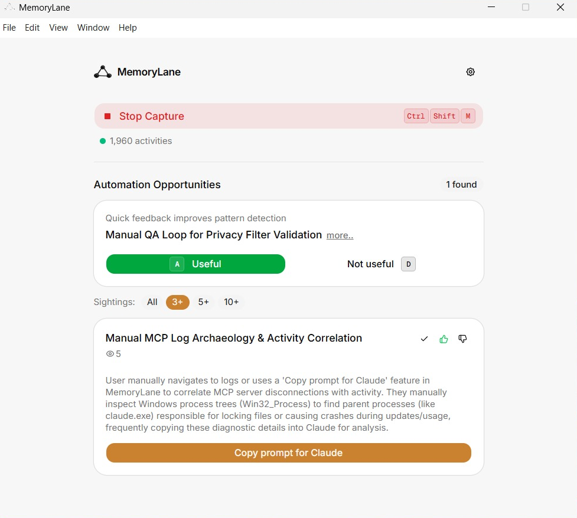Click the 1 found badge
Image resolution: width=577 pixels, height=518 pixels.
click(x=461, y=185)
